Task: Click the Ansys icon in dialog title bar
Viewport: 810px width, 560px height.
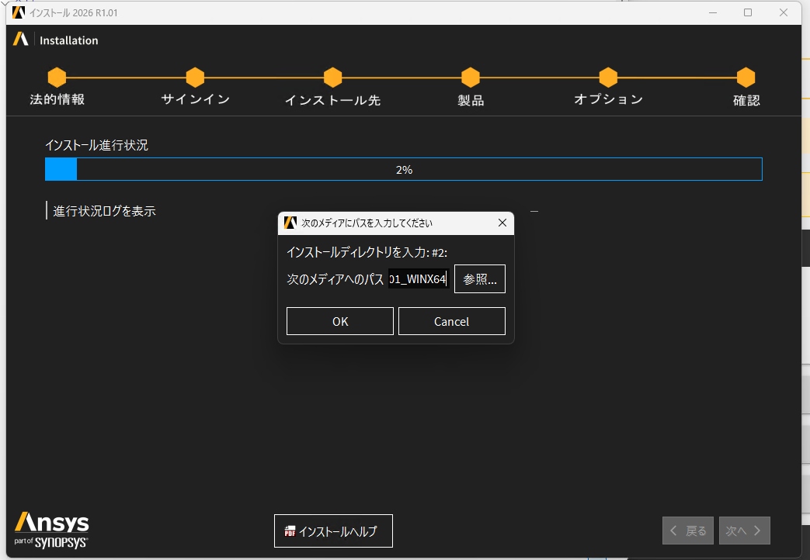Action: coord(290,223)
